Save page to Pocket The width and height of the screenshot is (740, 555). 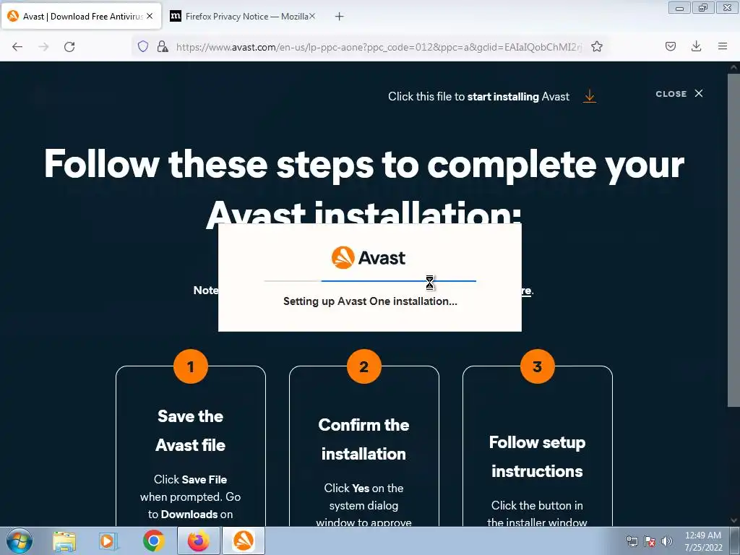click(x=670, y=46)
